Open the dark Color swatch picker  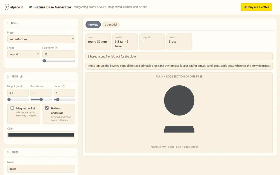click(41, 135)
